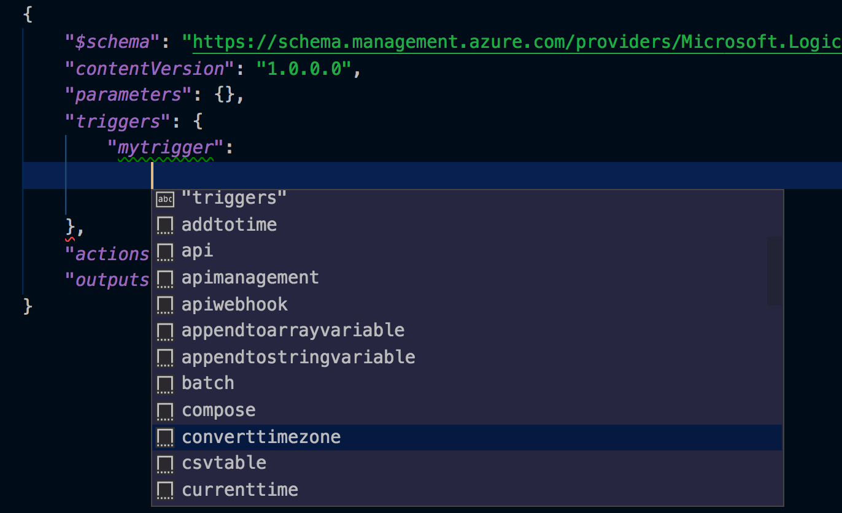Select the highlighted converttimezone suggestion
Viewport: 842px width, 513px height.
tap(261, 437)
